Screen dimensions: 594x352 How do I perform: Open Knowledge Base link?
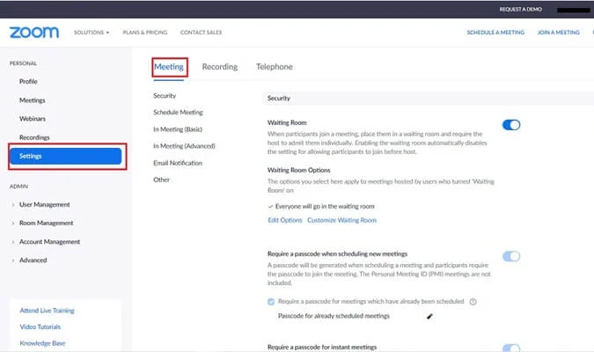(42, 343)
